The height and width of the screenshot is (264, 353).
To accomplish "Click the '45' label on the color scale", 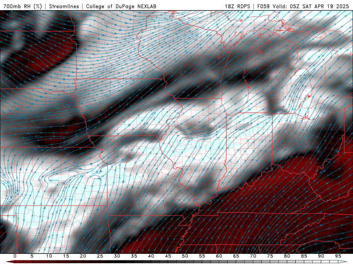I will click(x=168, y=256).
